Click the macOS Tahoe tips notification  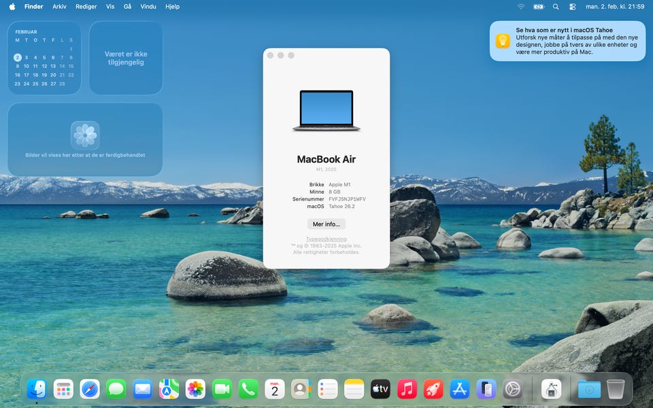click(567, 41)
